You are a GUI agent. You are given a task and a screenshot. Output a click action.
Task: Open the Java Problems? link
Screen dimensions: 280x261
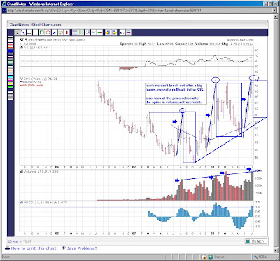[82, 248]
